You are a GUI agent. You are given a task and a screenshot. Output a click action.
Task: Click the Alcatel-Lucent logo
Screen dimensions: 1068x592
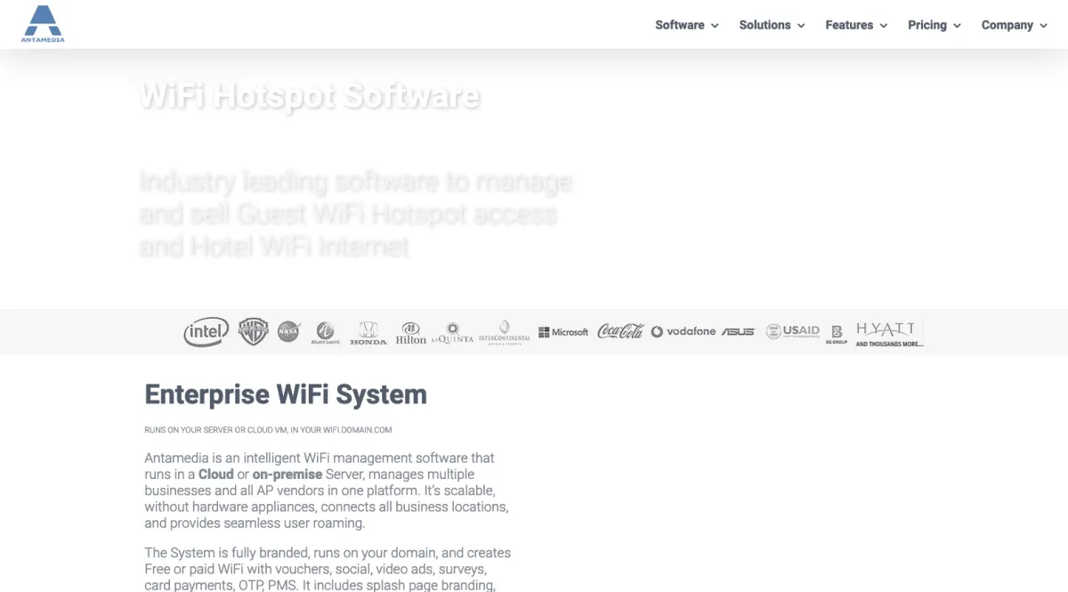[325, 333]
